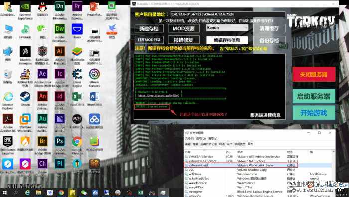349x197 pixels.
Task: Click the client directory path field
Action: click(227, 14)
